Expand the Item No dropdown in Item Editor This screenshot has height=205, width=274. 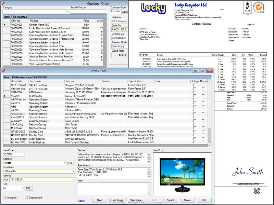(x=74, y=180)
